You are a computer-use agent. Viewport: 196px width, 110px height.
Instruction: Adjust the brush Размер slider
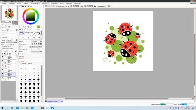point(36,47)
